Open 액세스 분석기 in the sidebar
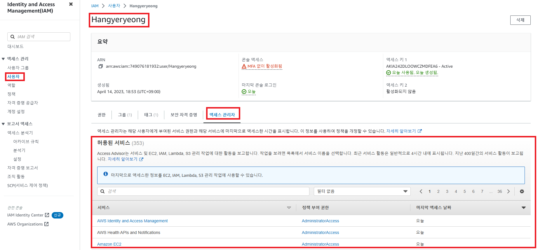 pos(20,133)
